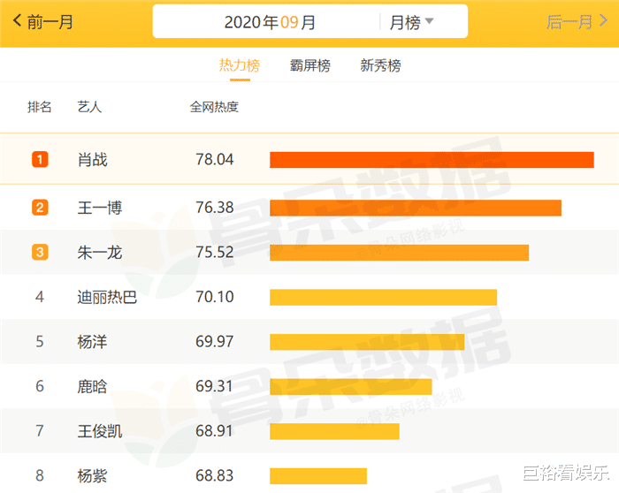Click 迪丽热巴's yellow heat bar
The image size is (619, 493).
point(383,298)
